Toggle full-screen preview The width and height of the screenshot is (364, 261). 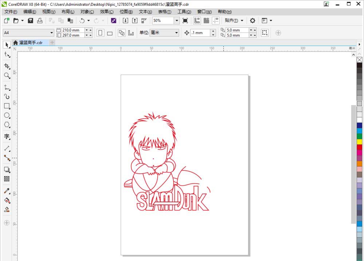(185, 21)
